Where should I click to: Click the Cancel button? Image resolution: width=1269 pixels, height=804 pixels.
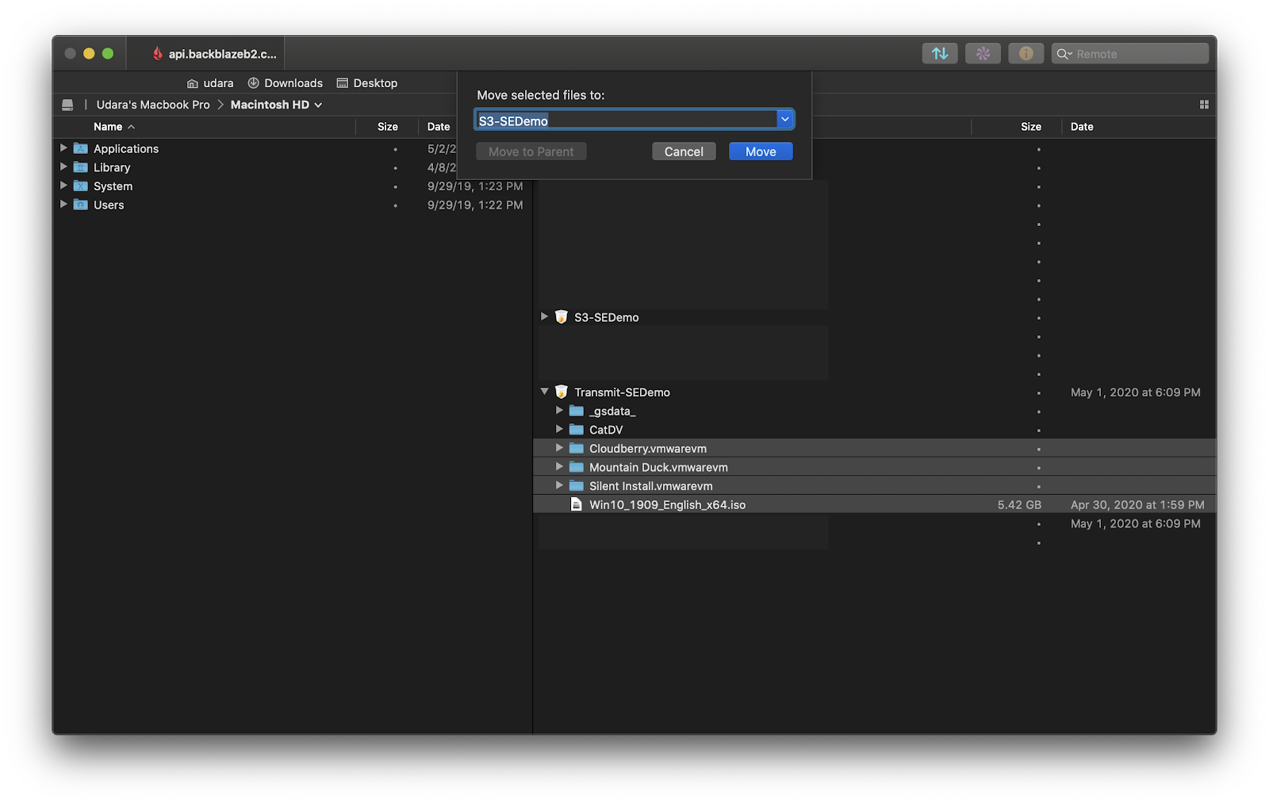(x=684, y=151)
